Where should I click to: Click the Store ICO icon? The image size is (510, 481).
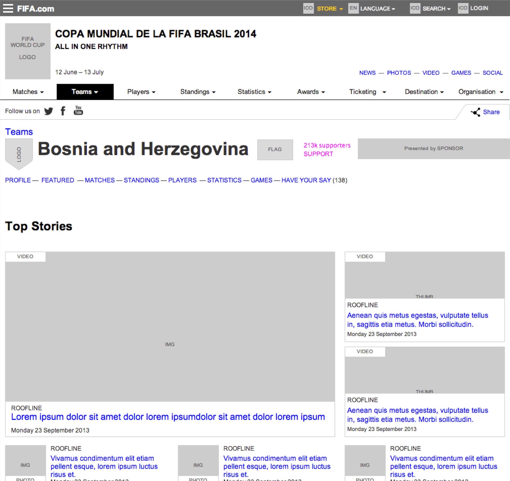[x=308, y=8]
